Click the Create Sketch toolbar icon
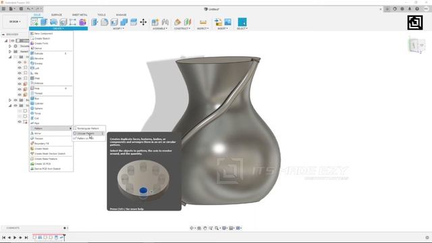This screenshot has height=243, width=432. (x=34, y=22)
